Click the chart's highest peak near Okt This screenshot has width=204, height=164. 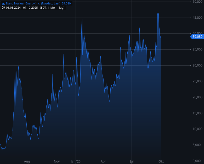click(158, 13)
